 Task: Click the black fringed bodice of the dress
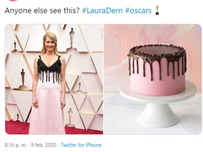[x=49, y=69]
